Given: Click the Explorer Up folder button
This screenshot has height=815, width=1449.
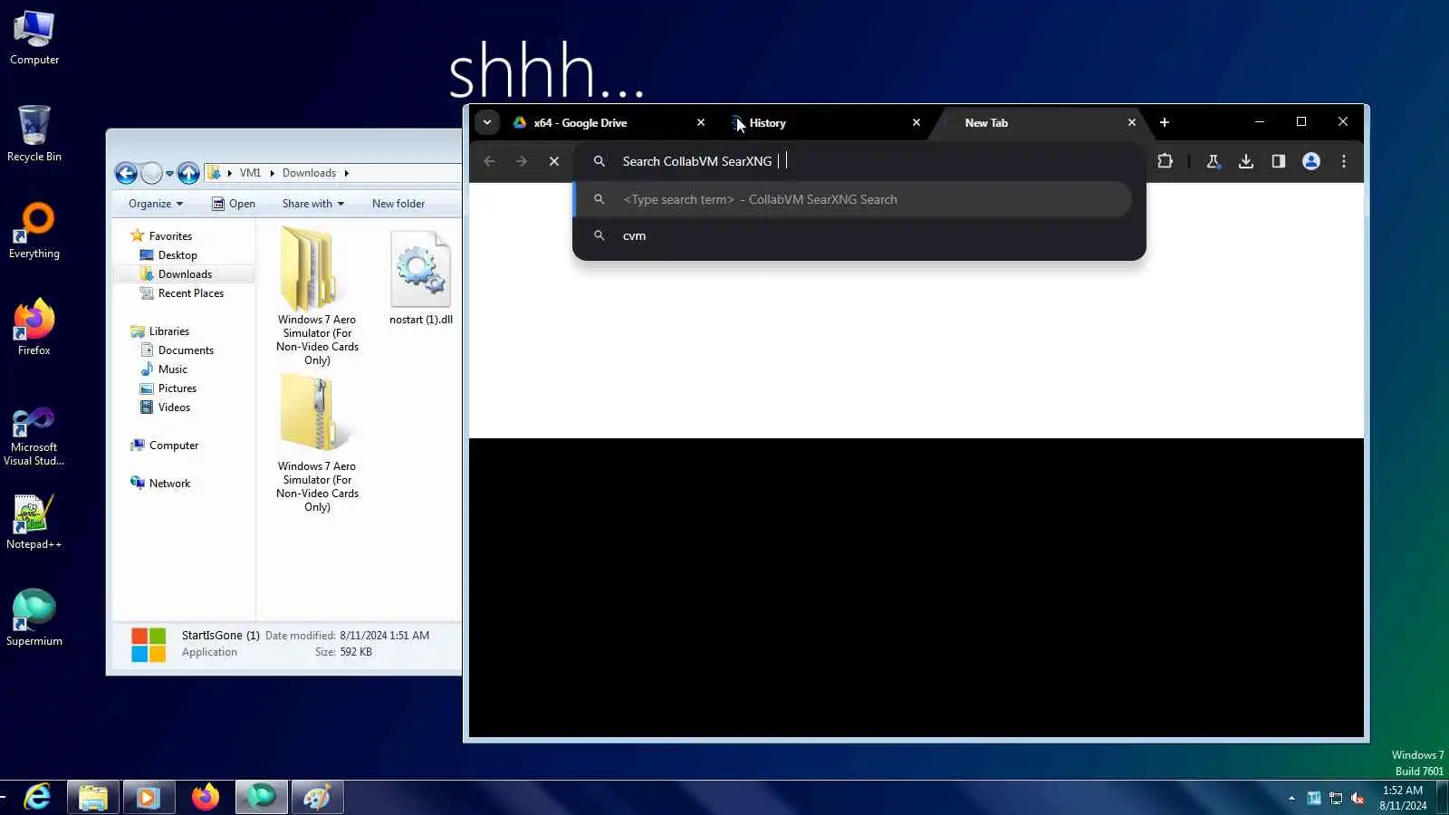Looking at the screenshot, I should pos(188,173).
